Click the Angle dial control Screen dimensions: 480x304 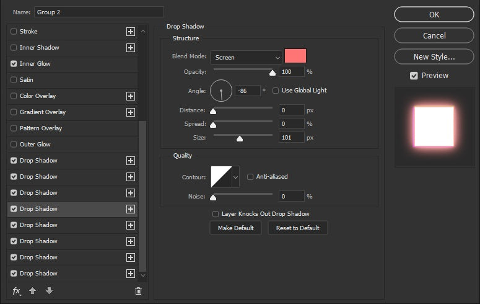221,91
